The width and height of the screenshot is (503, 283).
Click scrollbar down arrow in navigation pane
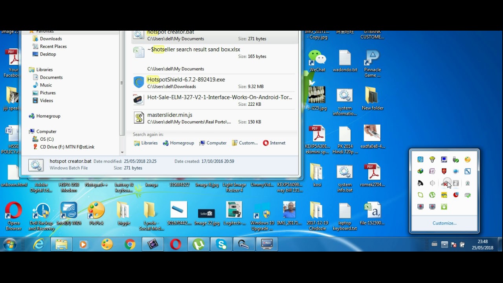pyautogui.click(x=122, y=153)
